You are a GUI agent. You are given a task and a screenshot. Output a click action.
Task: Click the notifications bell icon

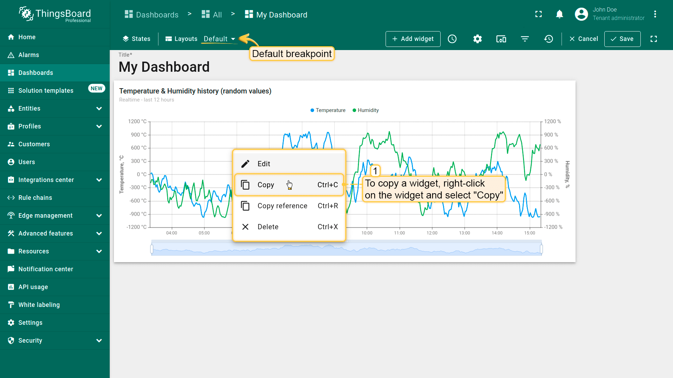tap(559, 14)
